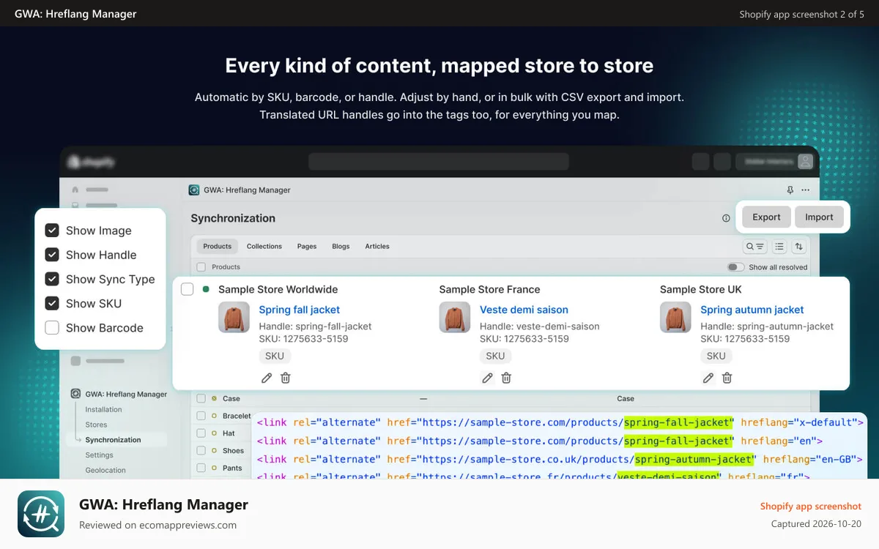879x549 pixels.
Task: Delete the Sample Store France mapping
Action: (506, 378)
